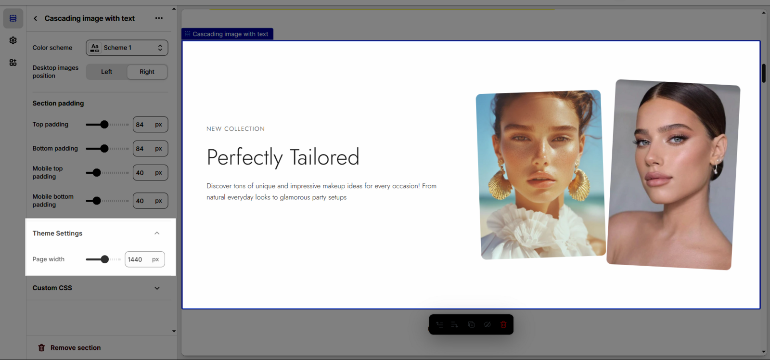
Task: Collapse the Theme Settings section
Action: (x=157, y=233)
